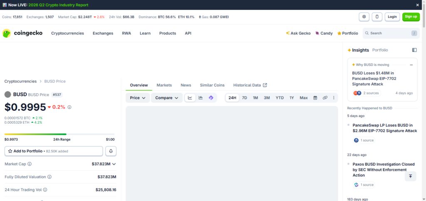426x201 pixels.
Task: Switch to the sidebar Portfolio tab
Action: tap(380, 50)
